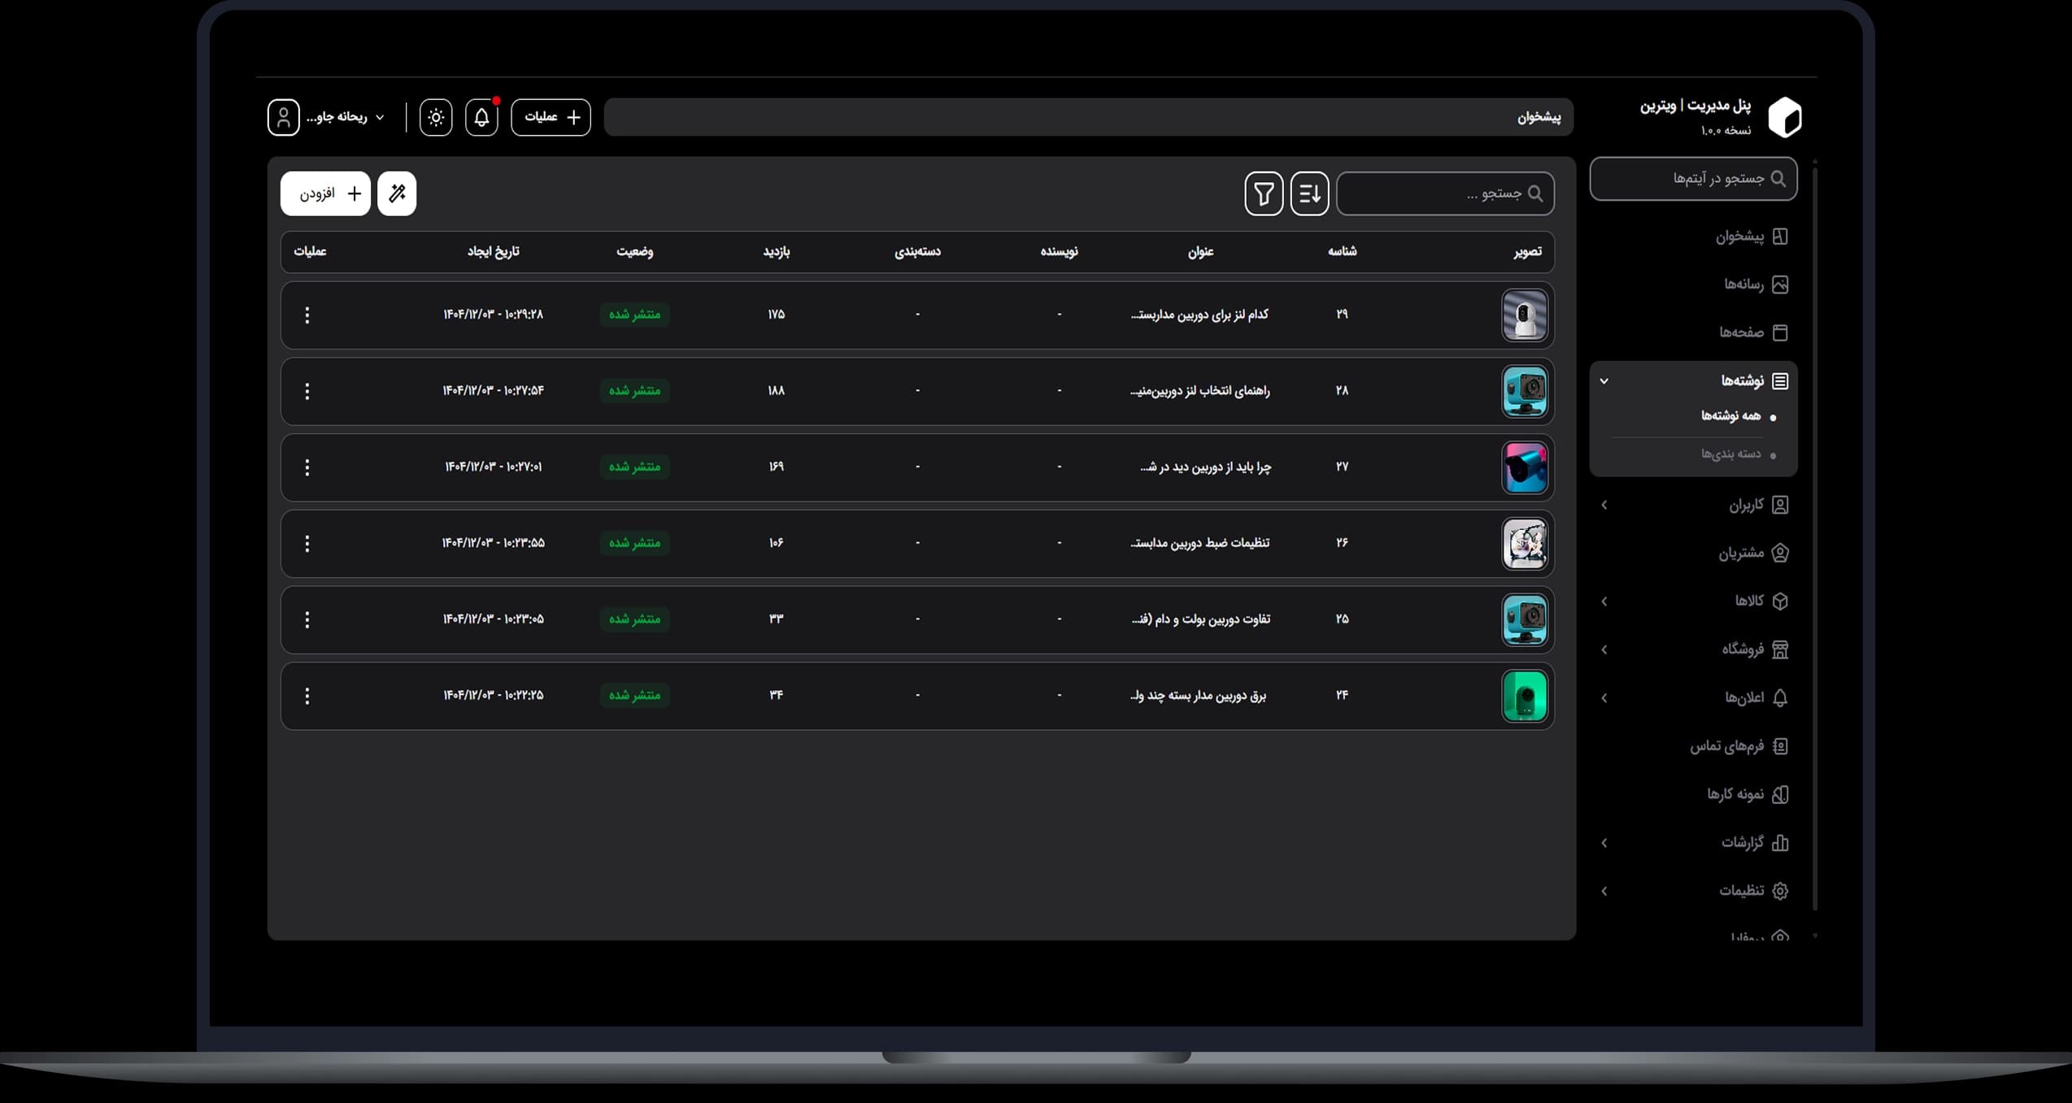Click the افزودن add button

[325, 193]
